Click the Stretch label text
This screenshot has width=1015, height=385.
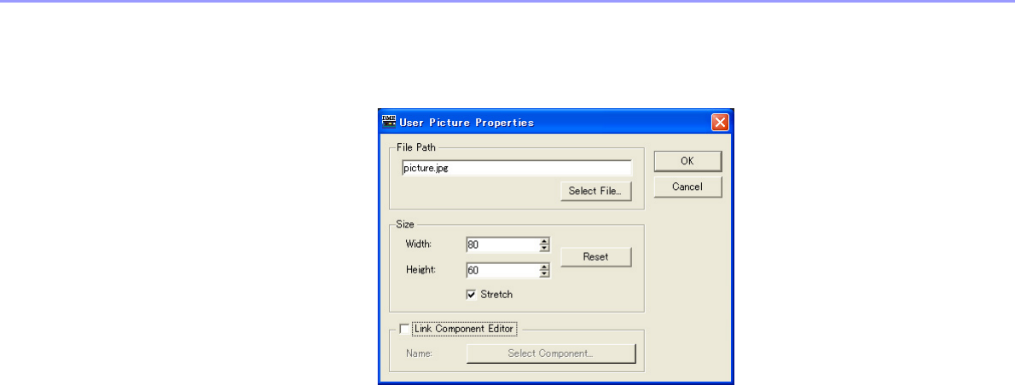[x=496, y=295]
